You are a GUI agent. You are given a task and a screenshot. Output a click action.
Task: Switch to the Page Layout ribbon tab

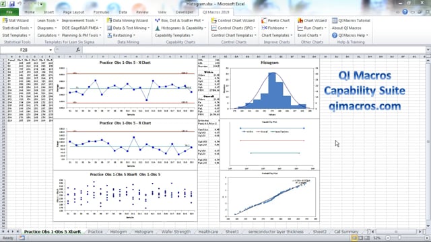pyautogui.click(x=73, y=12)
